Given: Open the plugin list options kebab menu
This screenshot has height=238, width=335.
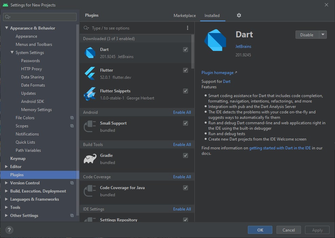Looking at the screenshot, I should tap(187, 28).
